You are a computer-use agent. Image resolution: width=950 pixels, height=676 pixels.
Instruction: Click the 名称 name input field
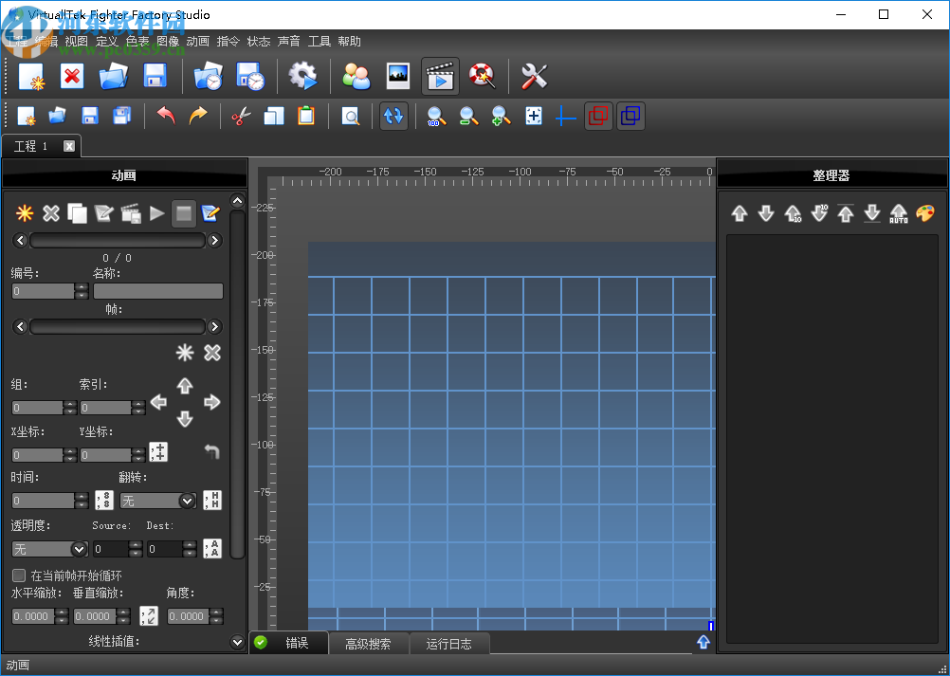(157, 292)
